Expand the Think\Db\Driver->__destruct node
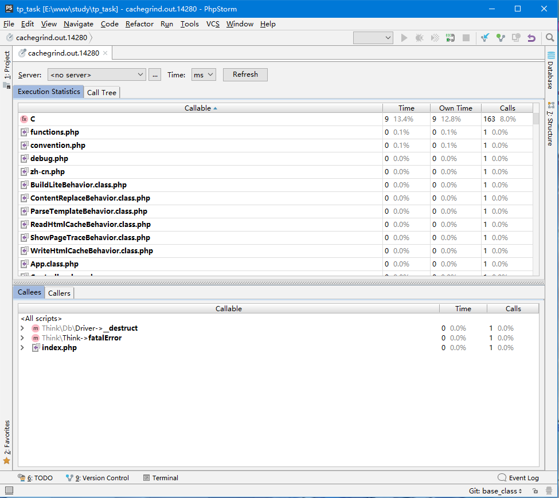This screenshot has height=498, width=559. coord(22,328)
